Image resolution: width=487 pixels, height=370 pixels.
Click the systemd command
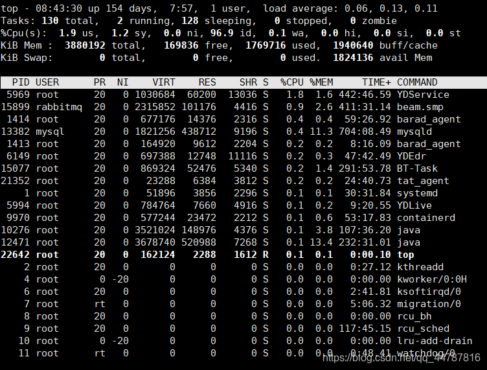(x=417, y=193)
